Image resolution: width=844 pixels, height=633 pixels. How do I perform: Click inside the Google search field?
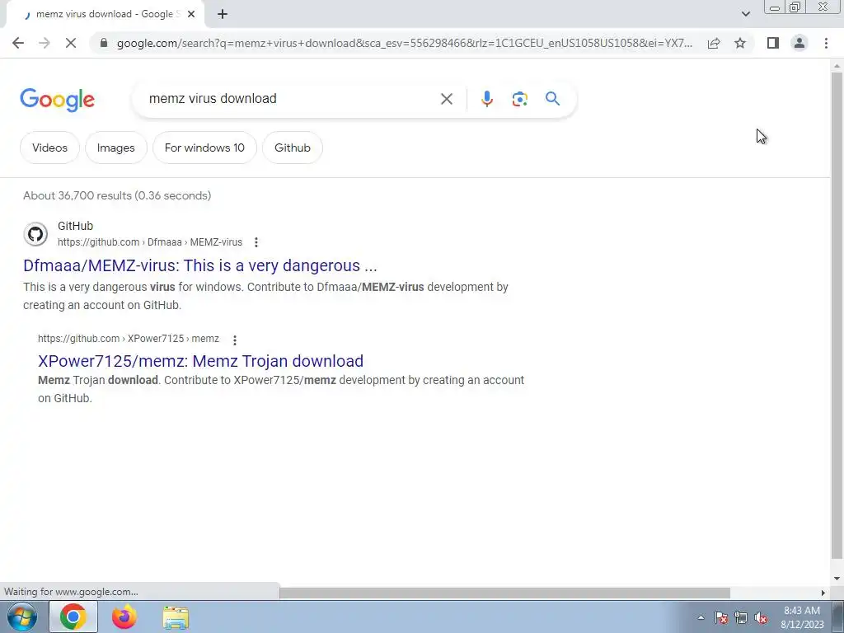[291, 99]
